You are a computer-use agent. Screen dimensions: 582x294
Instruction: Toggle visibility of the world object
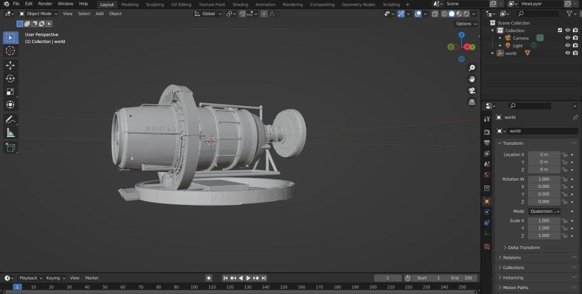point(567,53)
